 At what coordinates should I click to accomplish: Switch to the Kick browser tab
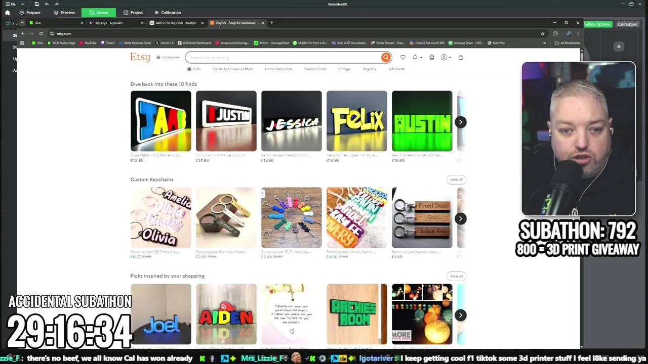coord(56,23)
